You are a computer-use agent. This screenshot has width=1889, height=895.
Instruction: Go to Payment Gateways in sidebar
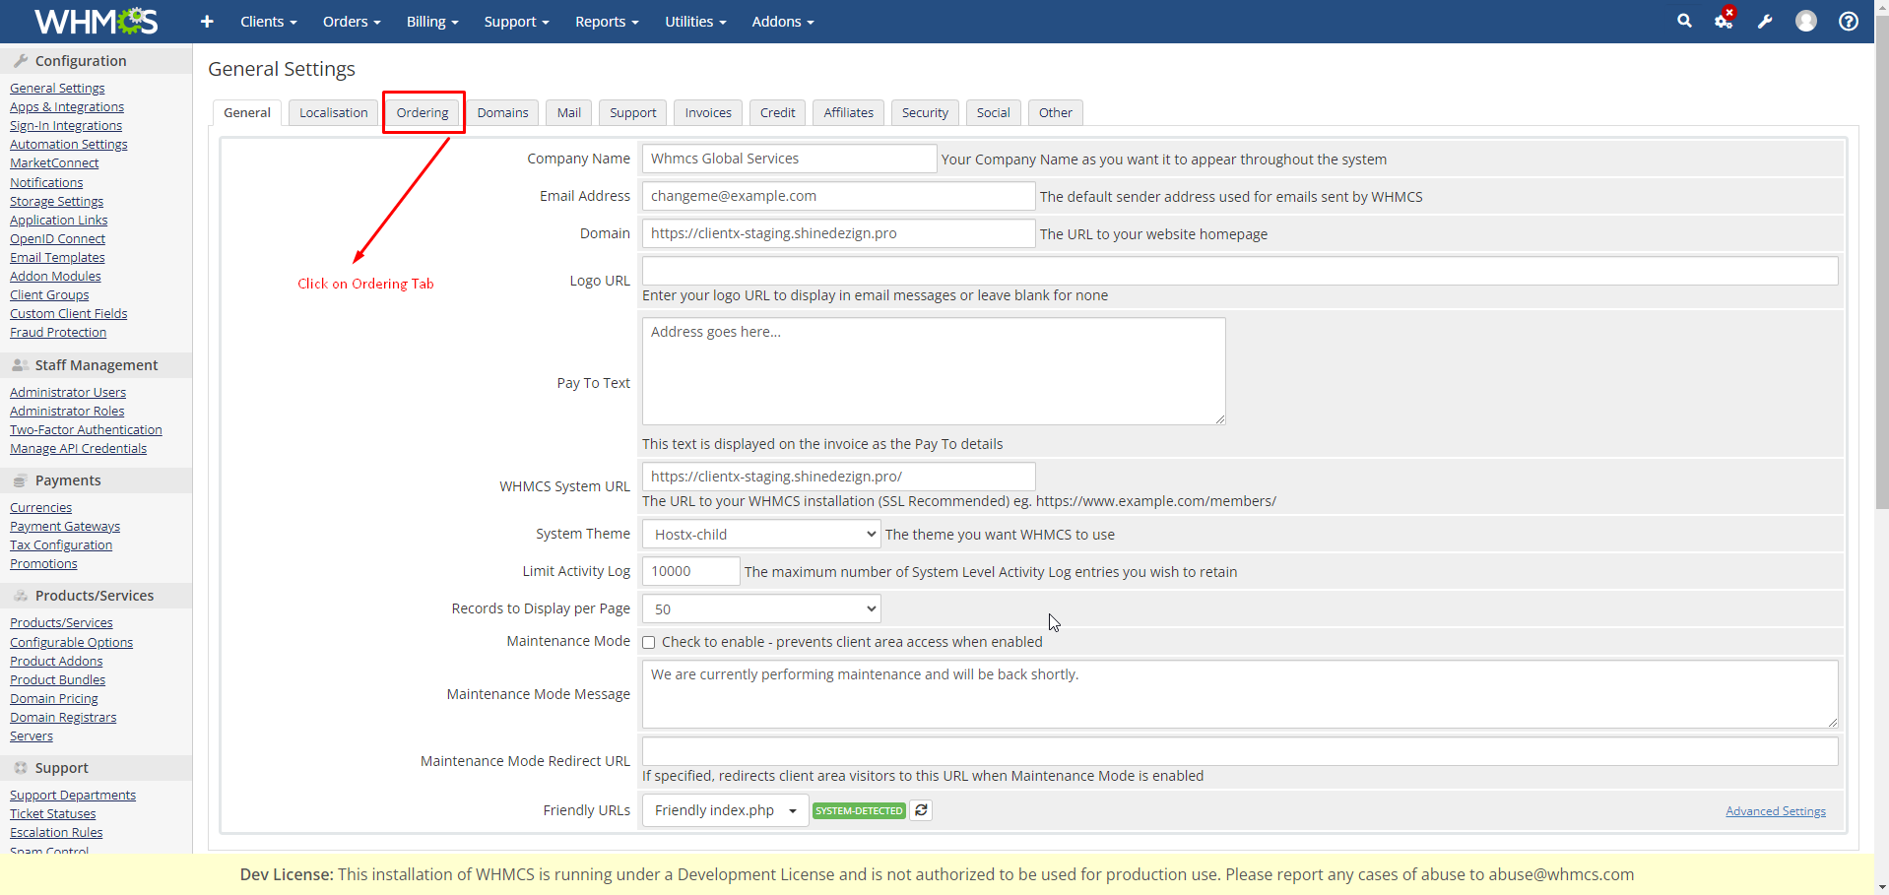coord(65,527)
